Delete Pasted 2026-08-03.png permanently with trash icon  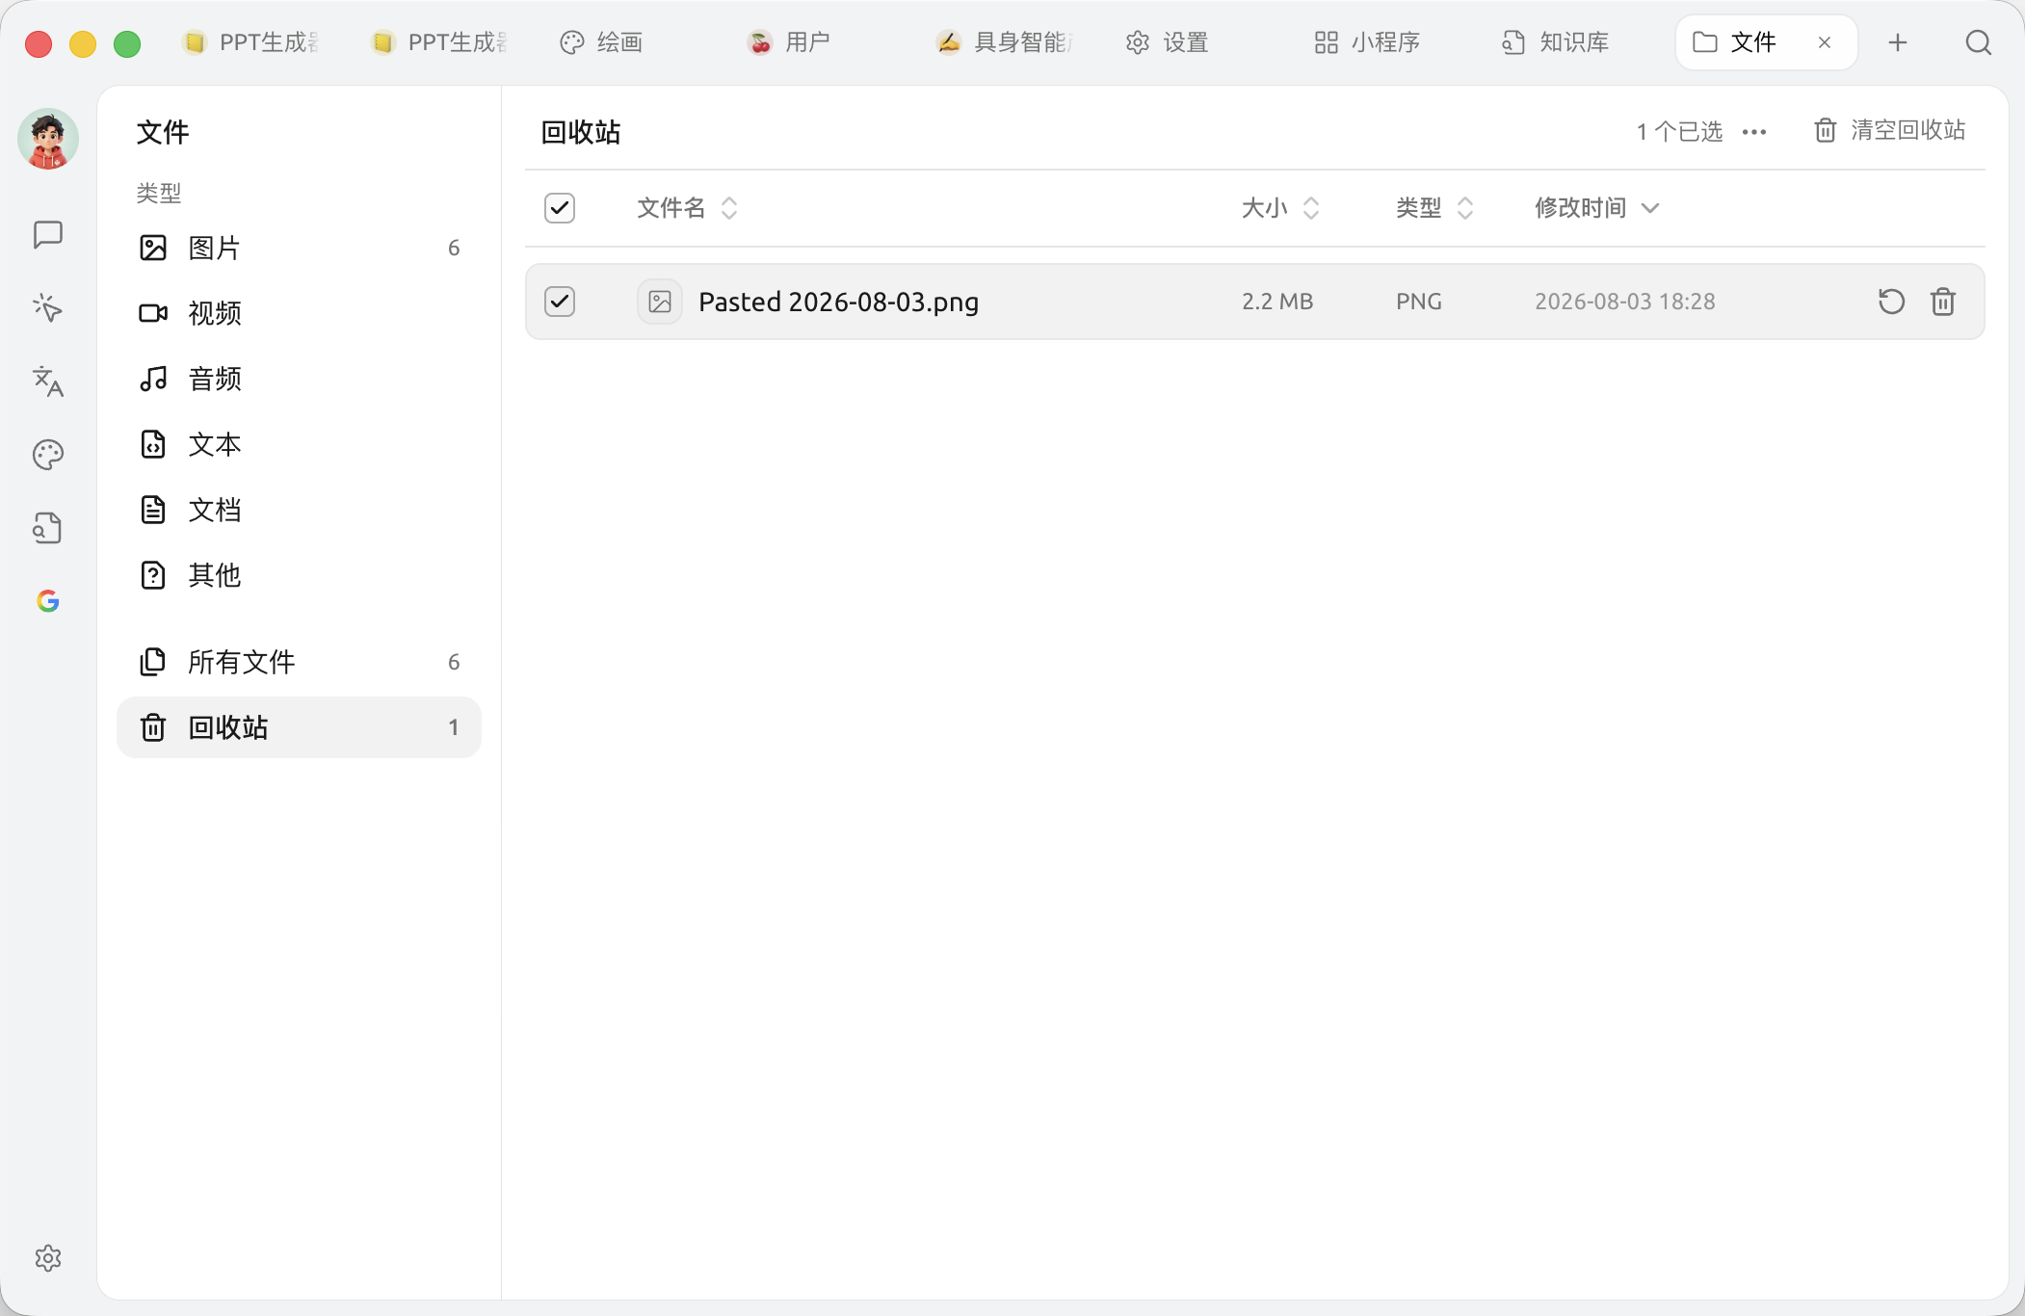1943,302
